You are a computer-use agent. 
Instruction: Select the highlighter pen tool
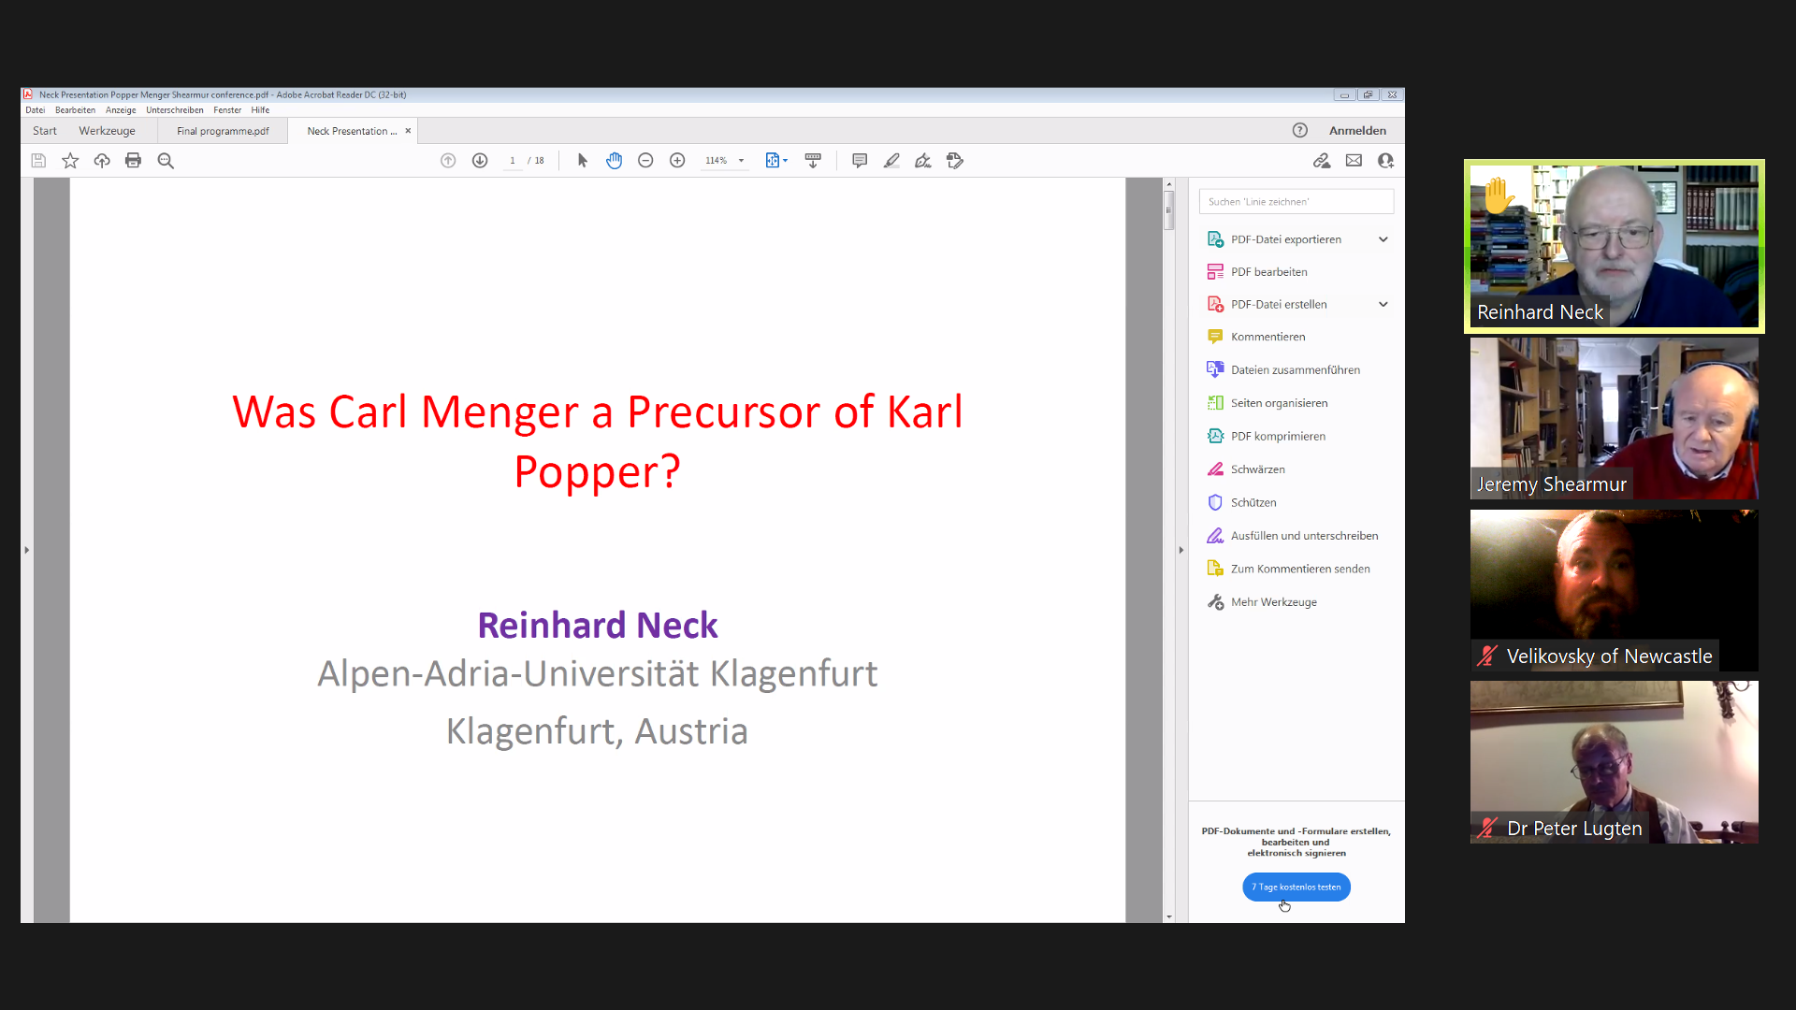click(x=891, y=161)
